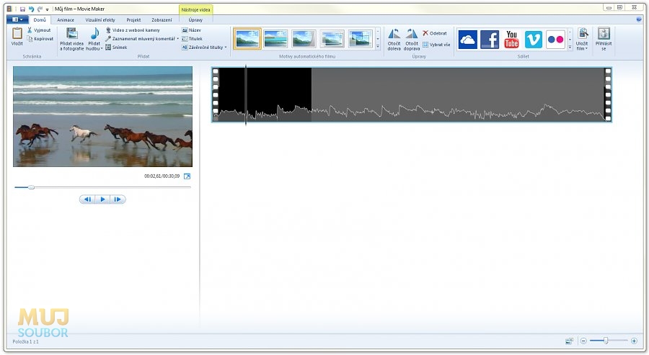Share to YouTube icon
This screenshot has height=355, width=649.
[511, 40]
